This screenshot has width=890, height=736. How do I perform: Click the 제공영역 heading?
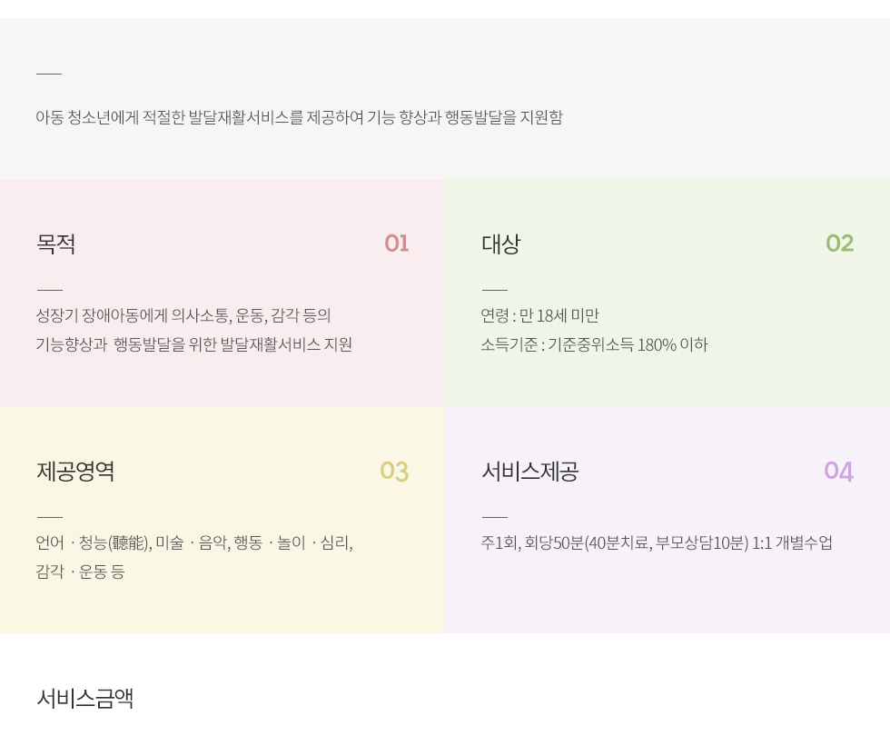(x=75, y=471)
